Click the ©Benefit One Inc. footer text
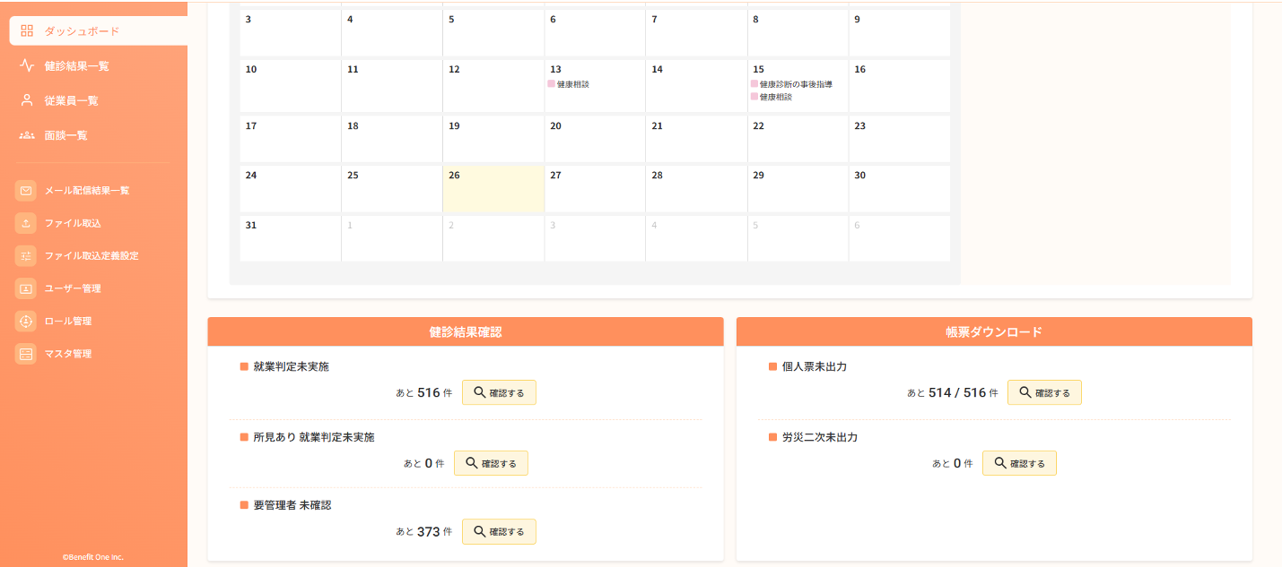 pyautogui.click(x=93, y=556)
